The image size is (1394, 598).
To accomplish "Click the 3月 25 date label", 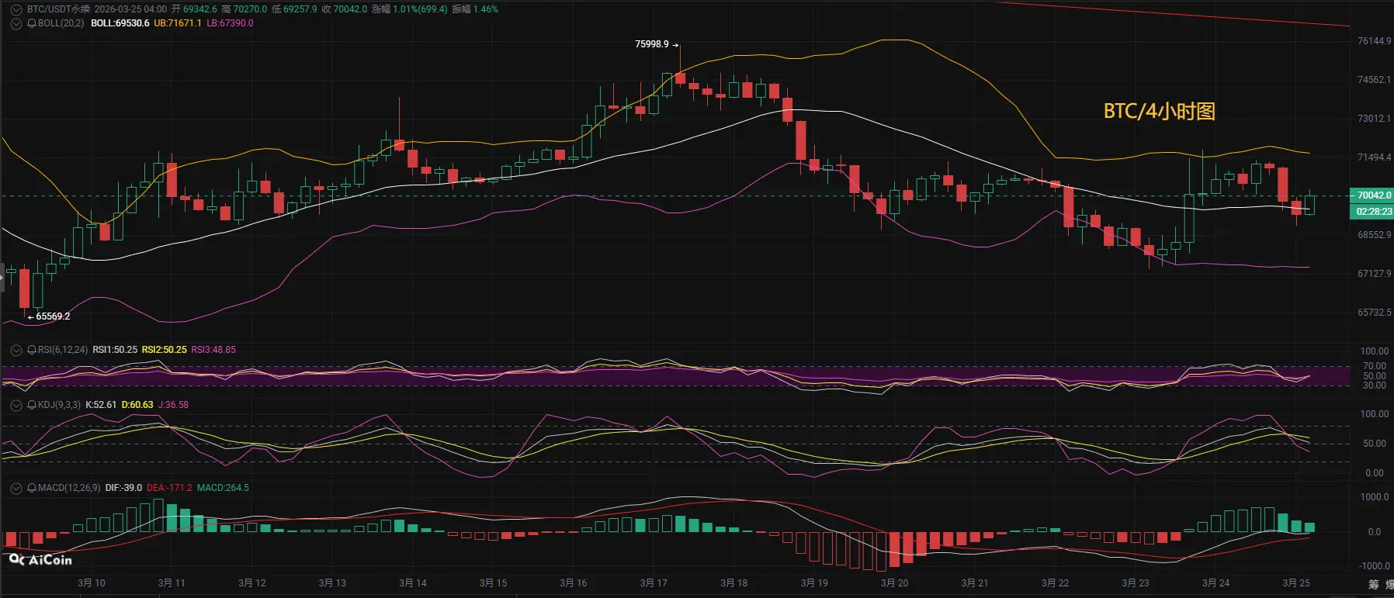I will [1296, 583].
